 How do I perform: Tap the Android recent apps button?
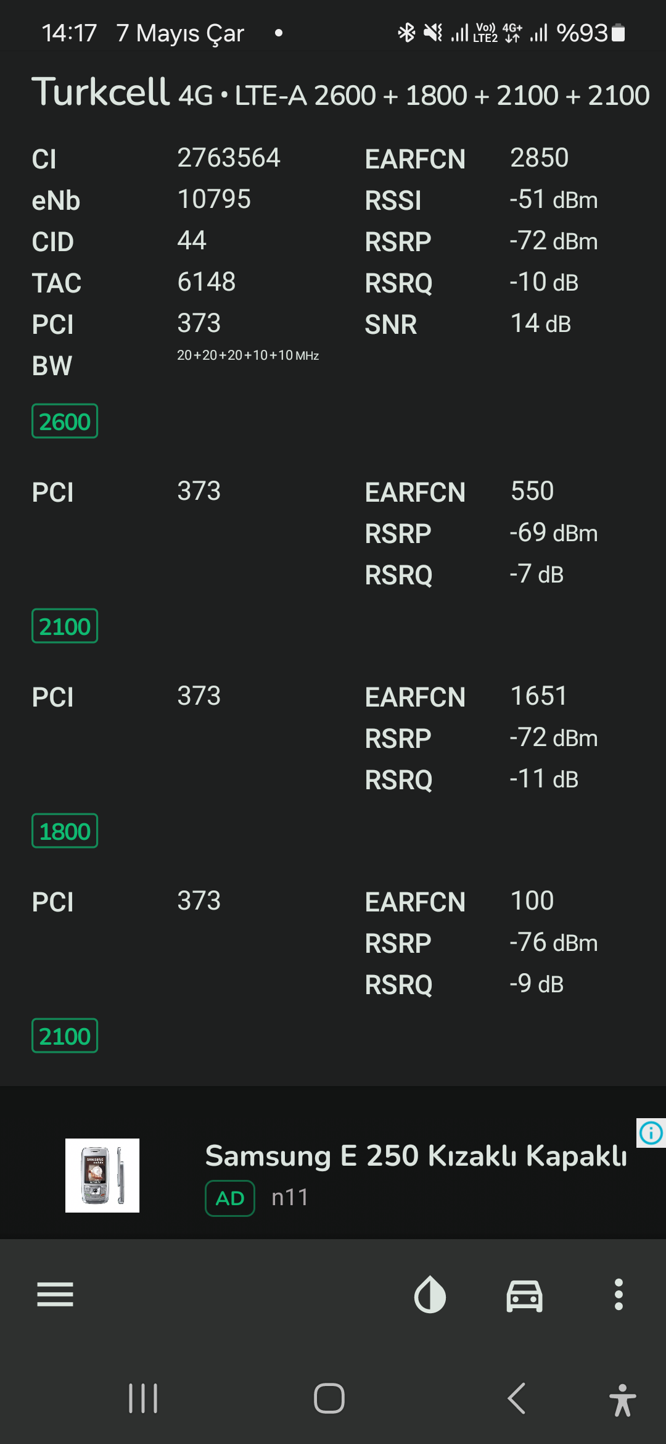(x=143, y=1398)
